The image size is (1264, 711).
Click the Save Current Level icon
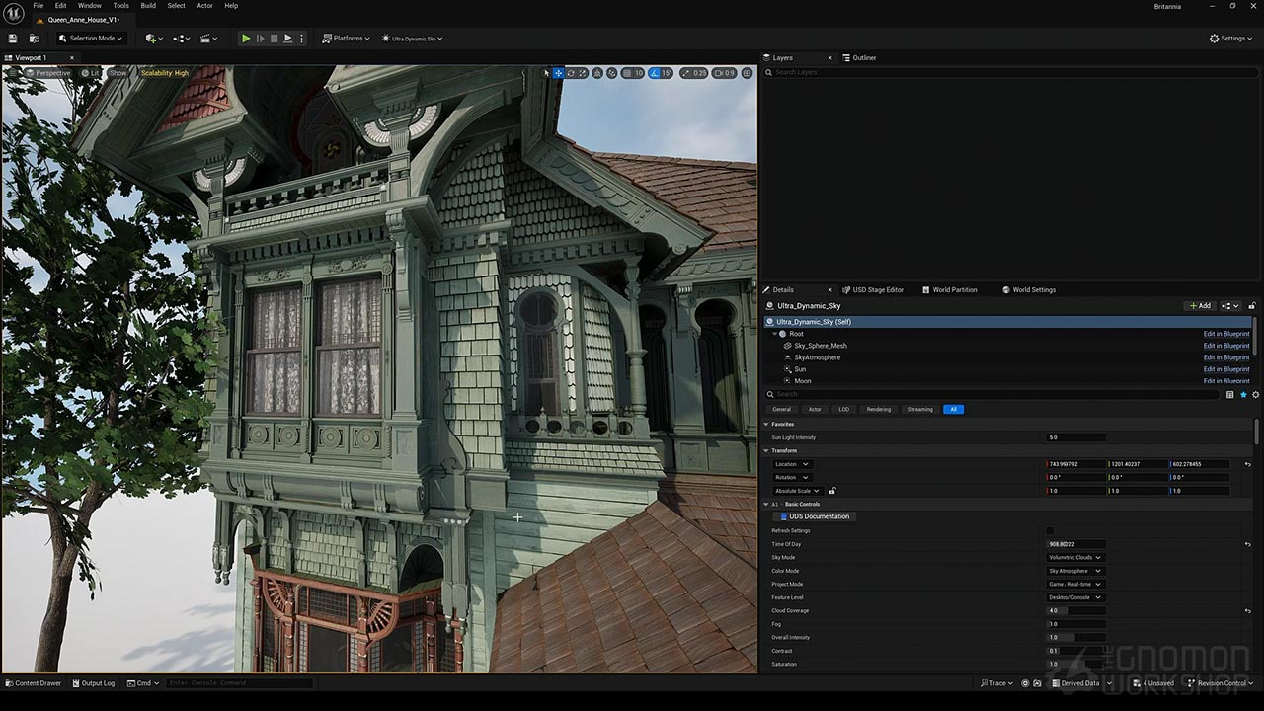tap(13, 39)
